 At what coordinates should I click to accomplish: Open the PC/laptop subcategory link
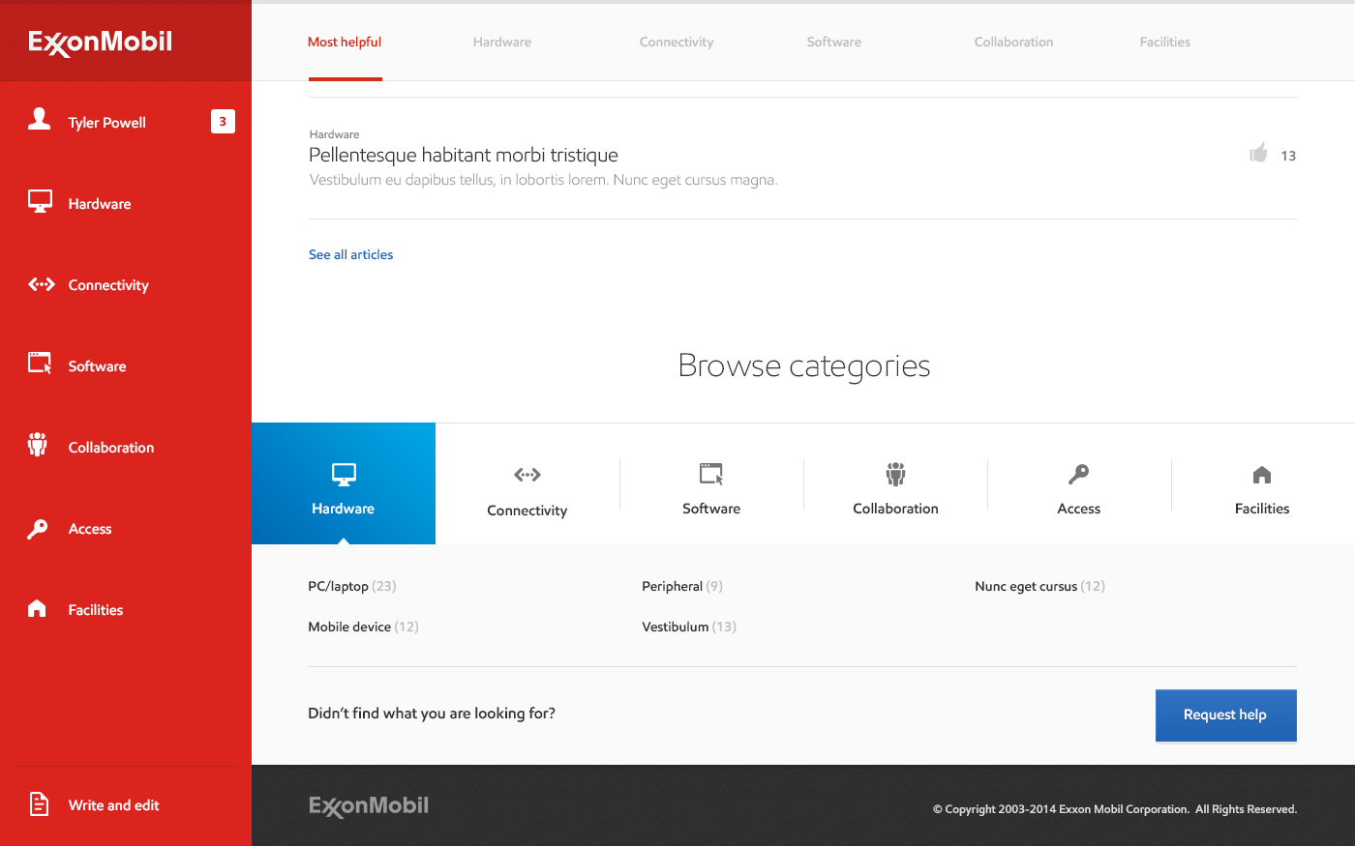click(338, 587)
